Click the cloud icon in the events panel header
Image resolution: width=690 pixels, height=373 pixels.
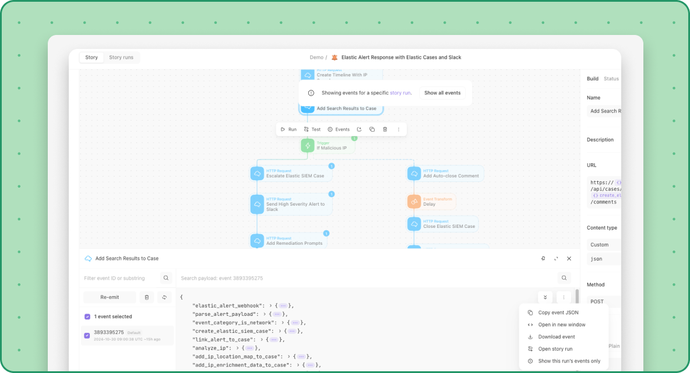pos(88,259)
